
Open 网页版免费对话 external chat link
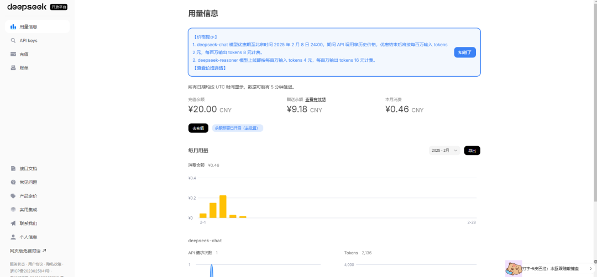(28, 251)
